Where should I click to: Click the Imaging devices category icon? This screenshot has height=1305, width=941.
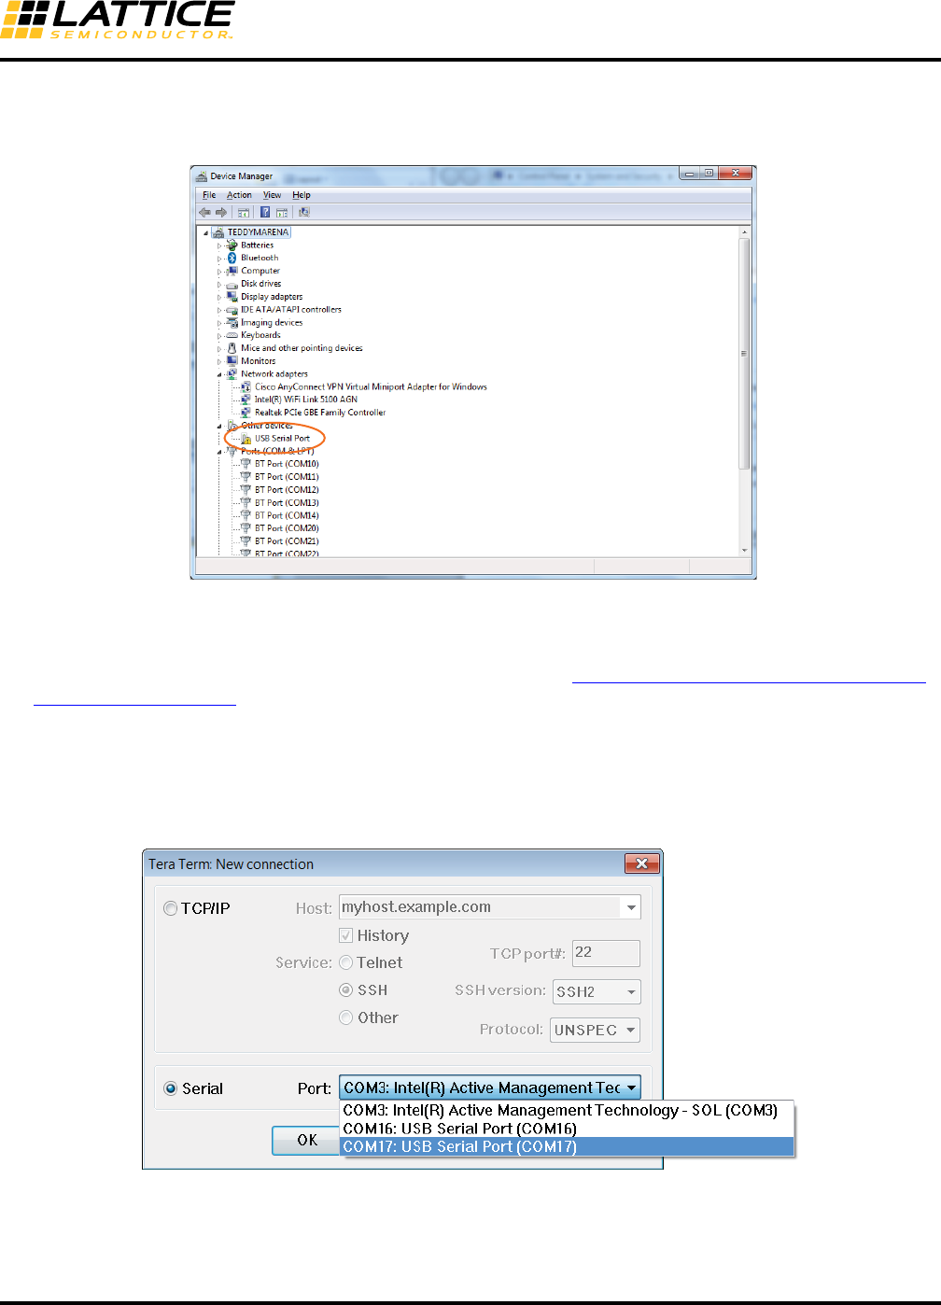pos(232,322)
